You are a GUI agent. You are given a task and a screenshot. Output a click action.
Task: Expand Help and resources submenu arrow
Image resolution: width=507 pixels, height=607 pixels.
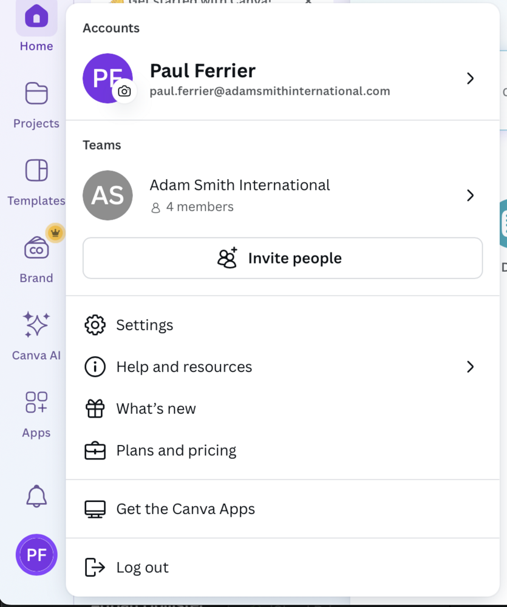pyautogui.click(x=470, y=367)
